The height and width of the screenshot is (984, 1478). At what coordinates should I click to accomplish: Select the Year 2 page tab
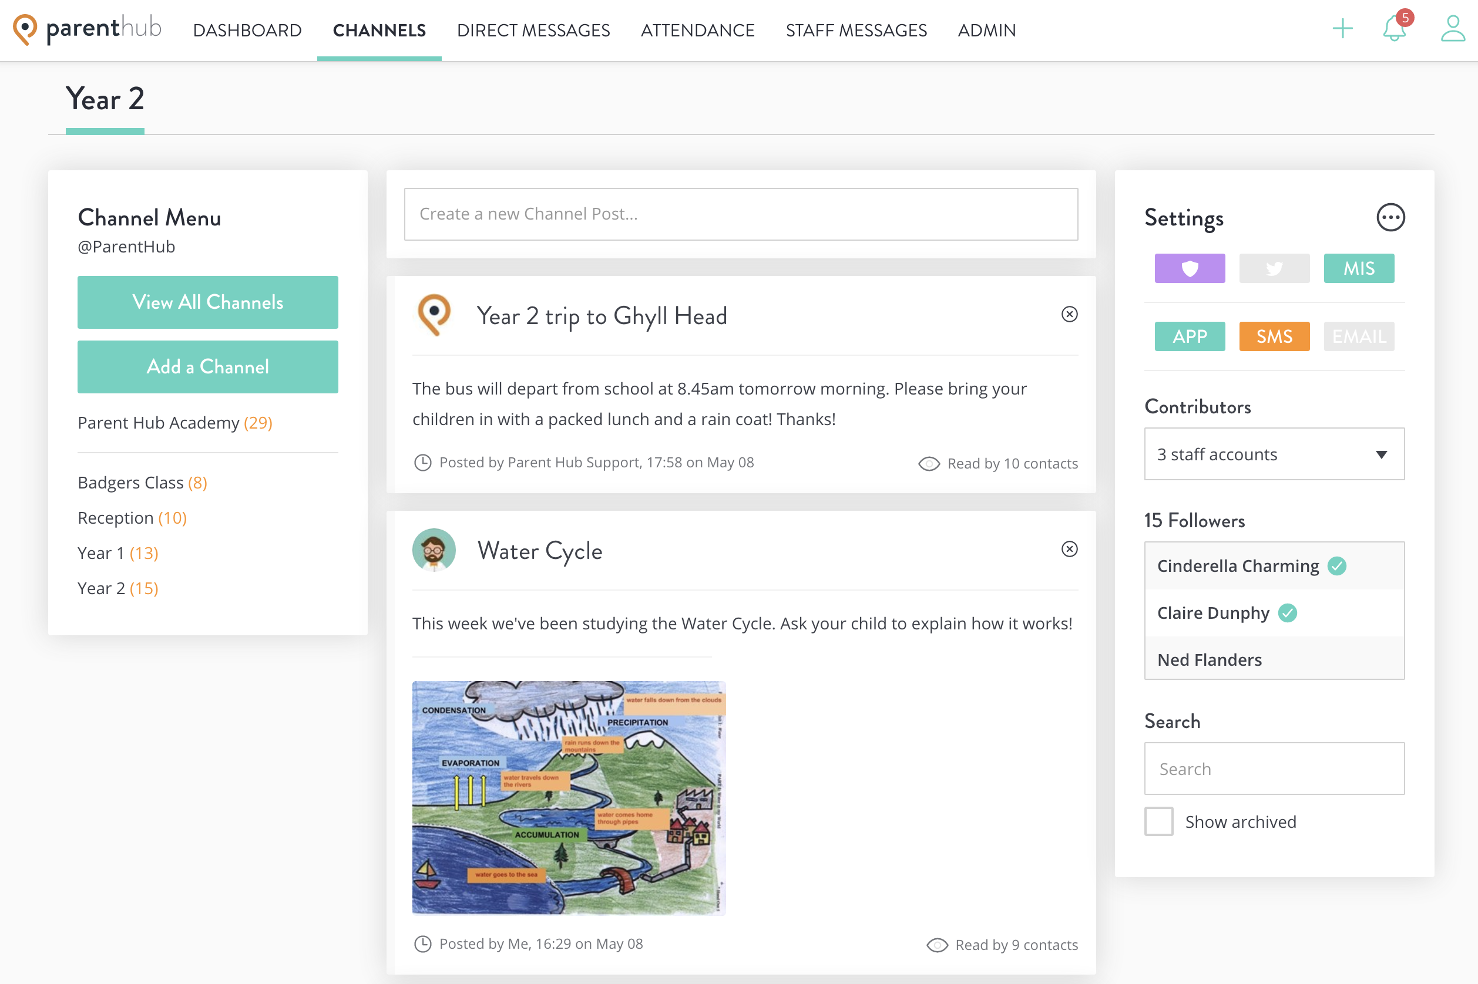105,99
